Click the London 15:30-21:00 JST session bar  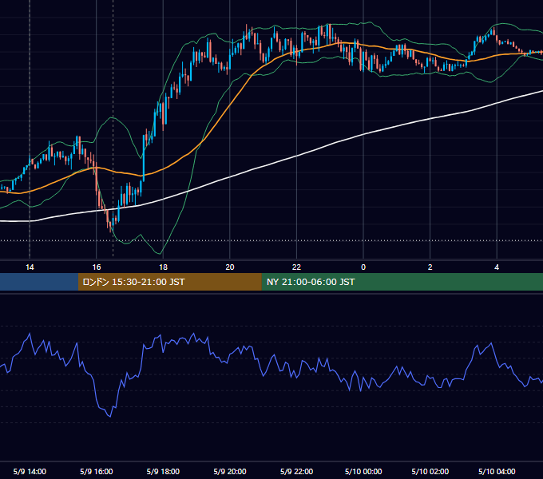[169, 282]
